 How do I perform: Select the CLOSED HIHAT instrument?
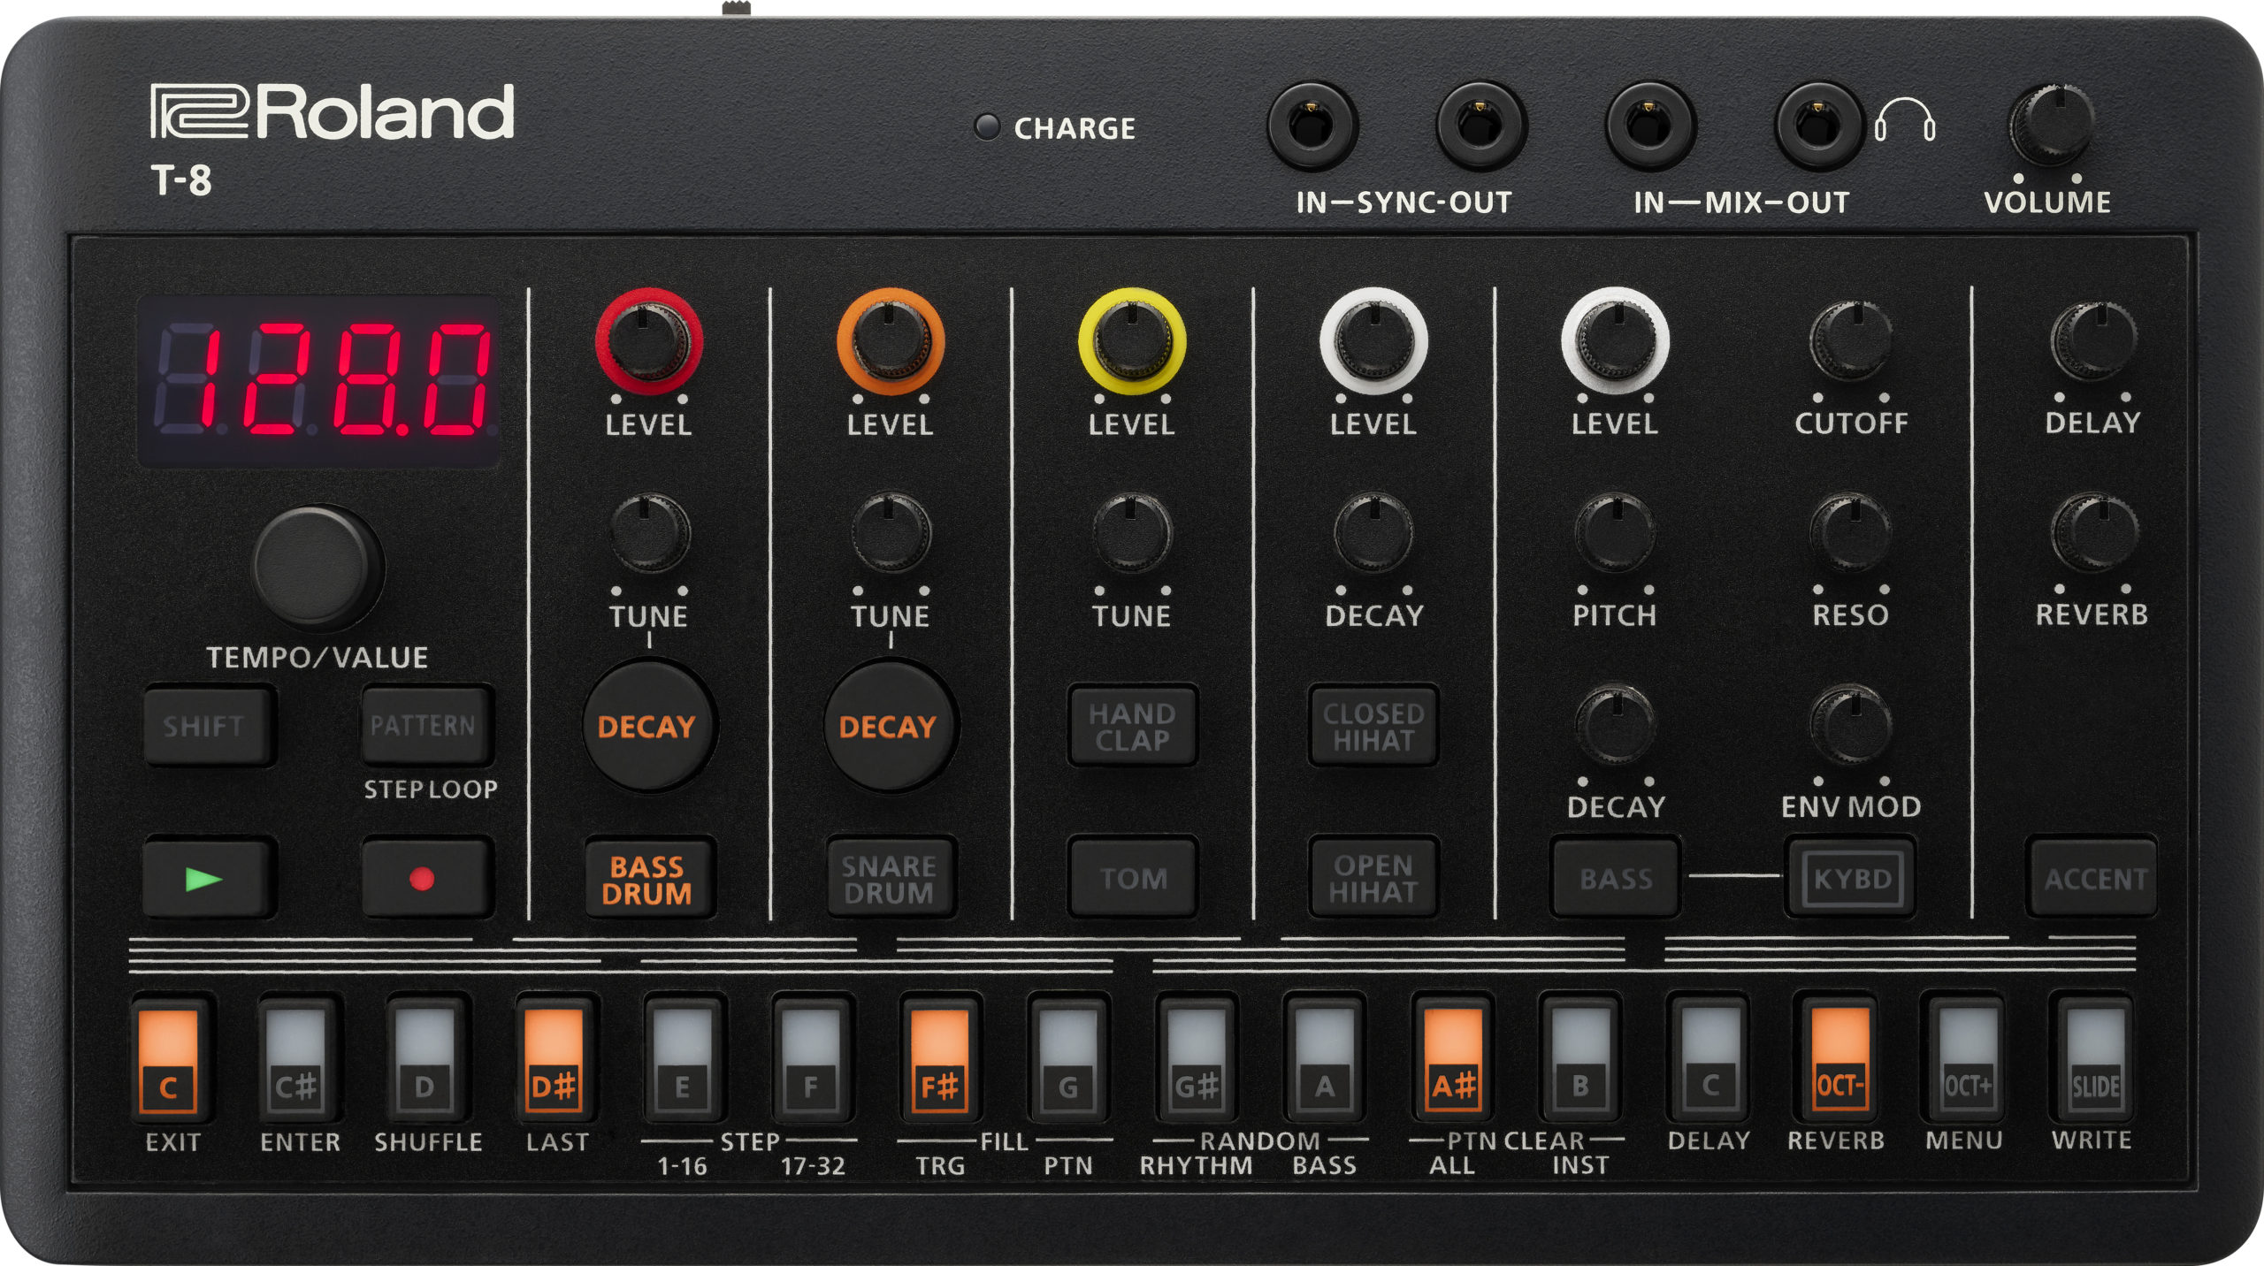[x=1373, y=727]
